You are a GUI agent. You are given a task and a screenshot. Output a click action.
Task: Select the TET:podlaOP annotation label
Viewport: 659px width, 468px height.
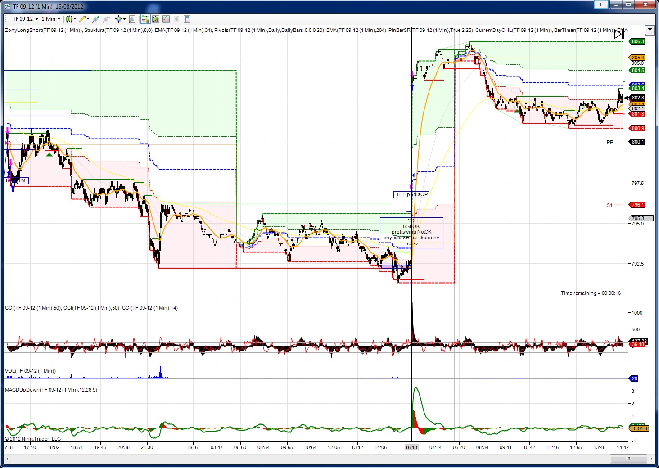click(x=411, y=194)
